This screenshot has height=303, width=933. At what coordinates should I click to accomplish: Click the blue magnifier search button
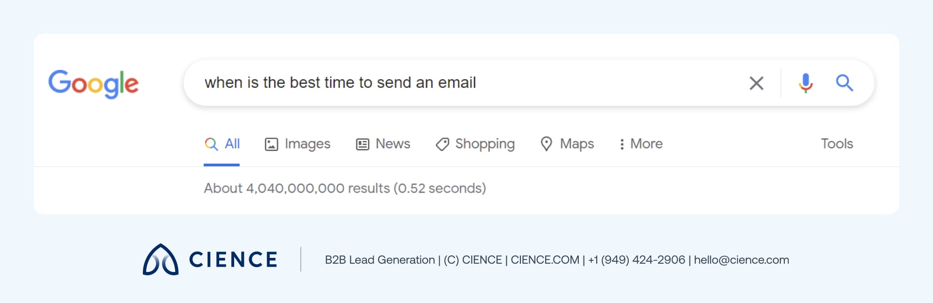(x=844, y=83)
